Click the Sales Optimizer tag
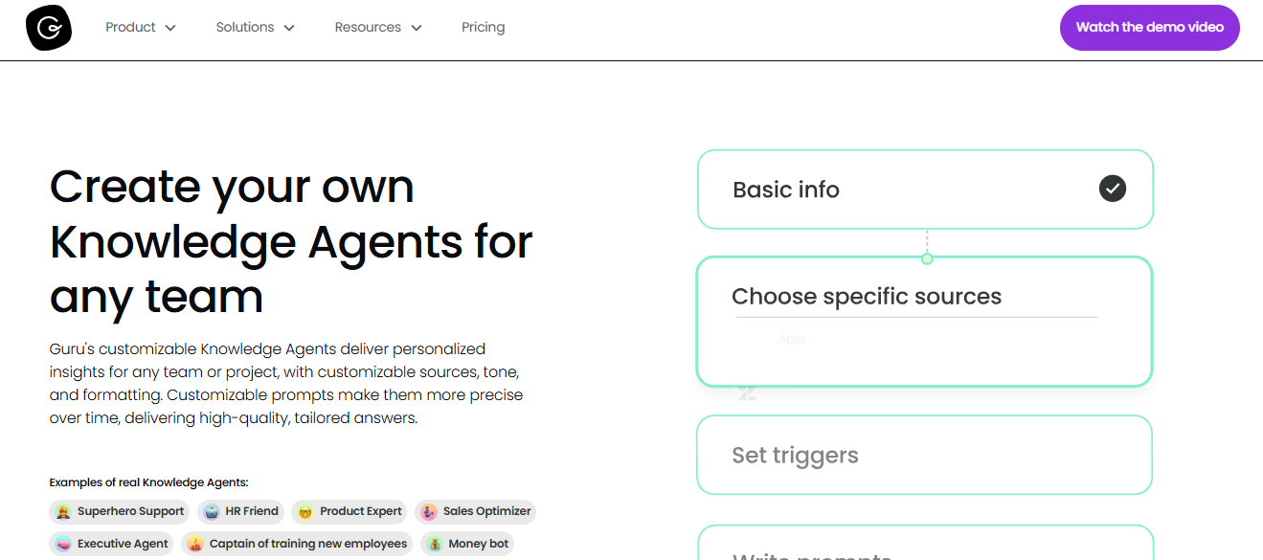This screenshot has width=1263, height=560. pyautogui.click(x=475, y=511)
